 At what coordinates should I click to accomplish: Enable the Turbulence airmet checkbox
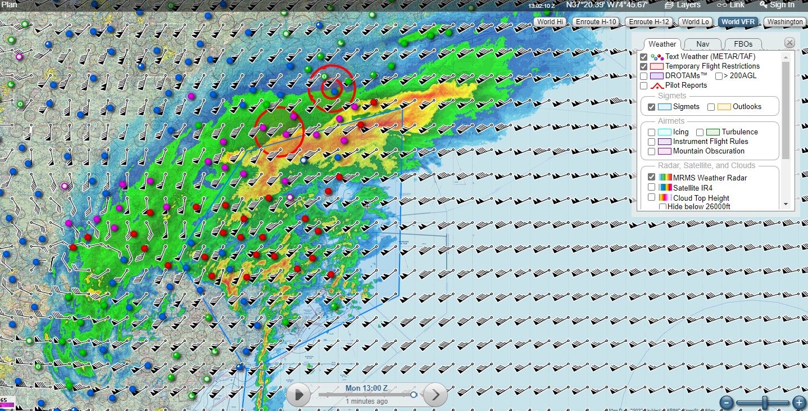[700, 132]
